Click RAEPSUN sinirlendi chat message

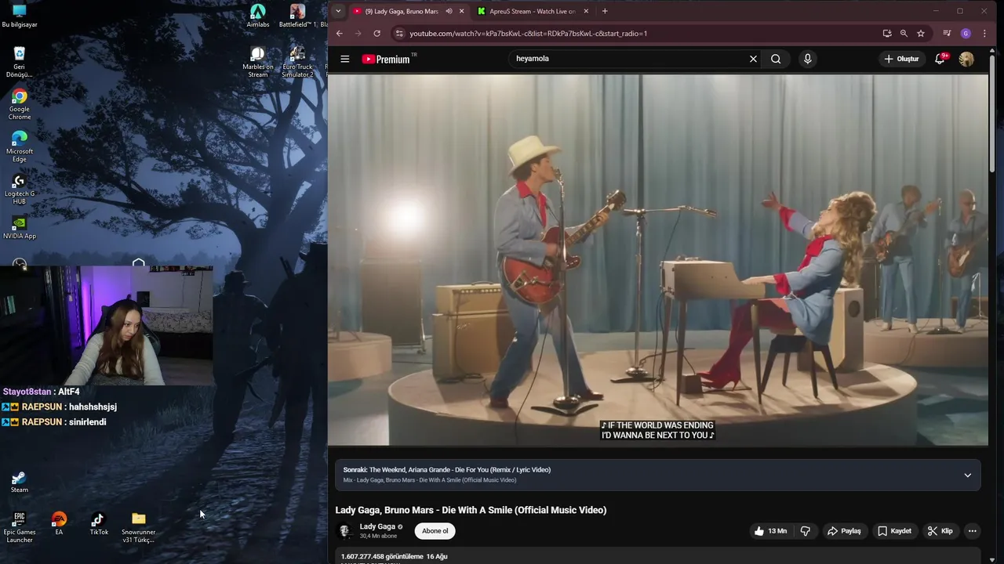[x=53, y=422]
